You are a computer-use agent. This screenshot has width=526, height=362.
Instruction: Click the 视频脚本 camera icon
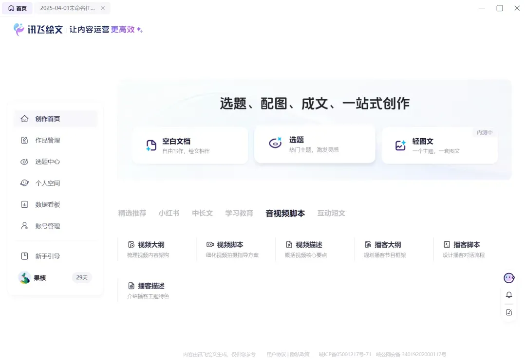(x=210, y=244)
